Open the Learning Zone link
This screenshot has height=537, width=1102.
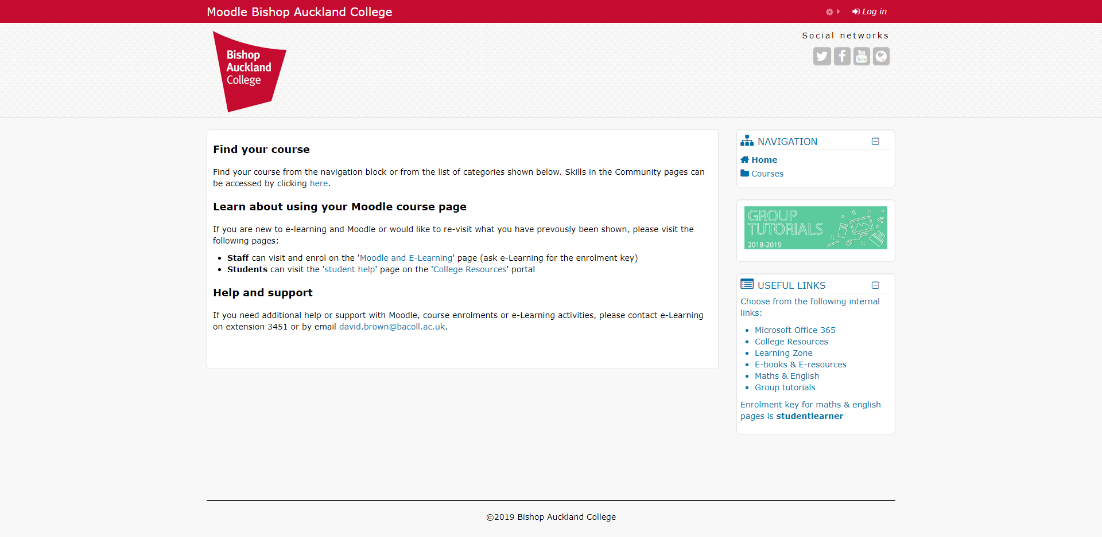783,353
